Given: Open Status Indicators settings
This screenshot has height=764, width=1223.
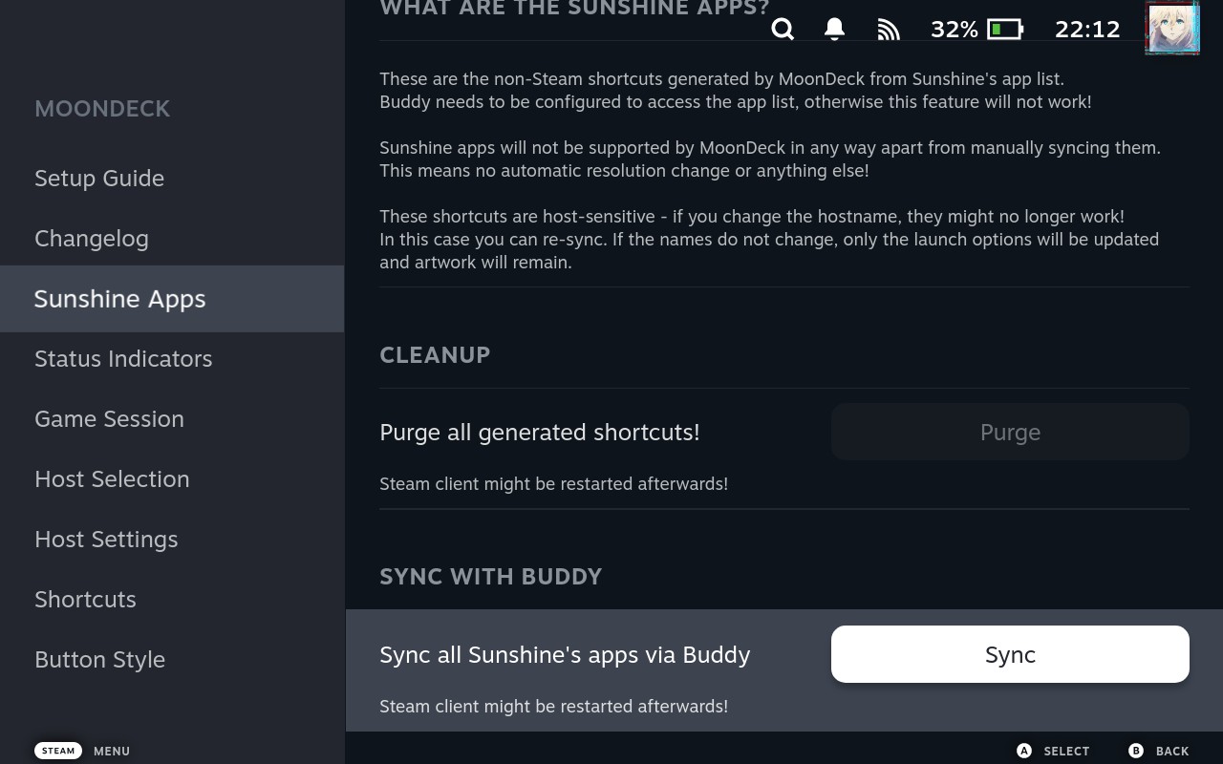Looking at the screenshot, I should coord(123,359).
